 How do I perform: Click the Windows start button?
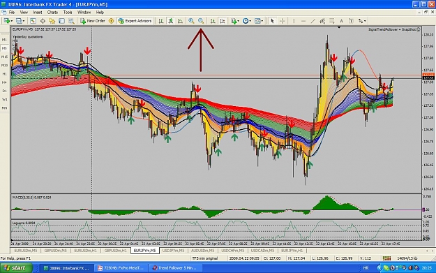click(x=16, y=268)
